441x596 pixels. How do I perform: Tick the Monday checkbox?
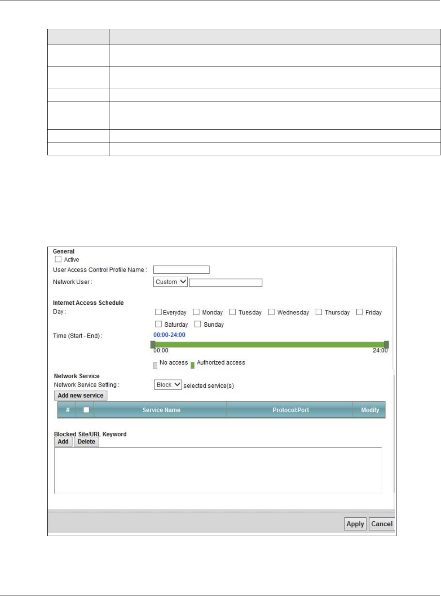click(196, 312)
